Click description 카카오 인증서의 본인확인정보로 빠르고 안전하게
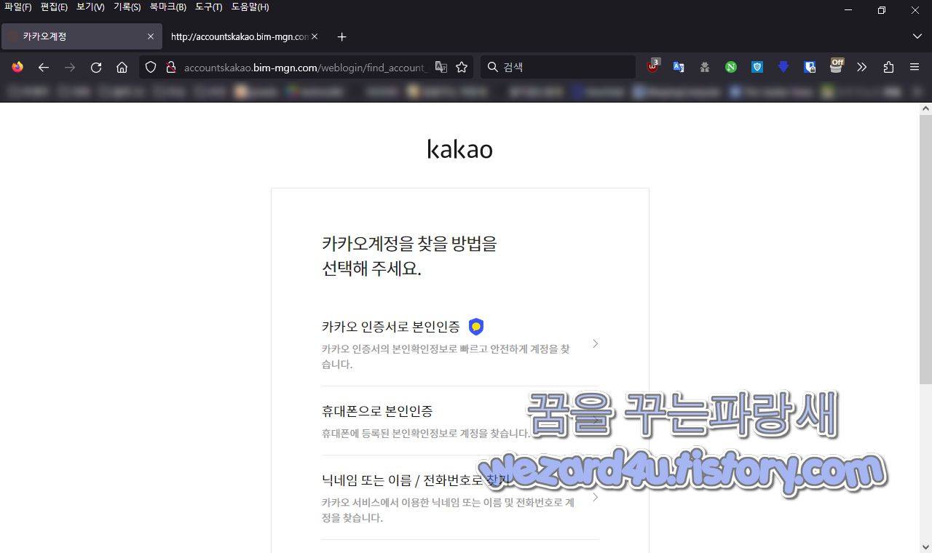This screenshot has width=932, height=553. (446, 357)
